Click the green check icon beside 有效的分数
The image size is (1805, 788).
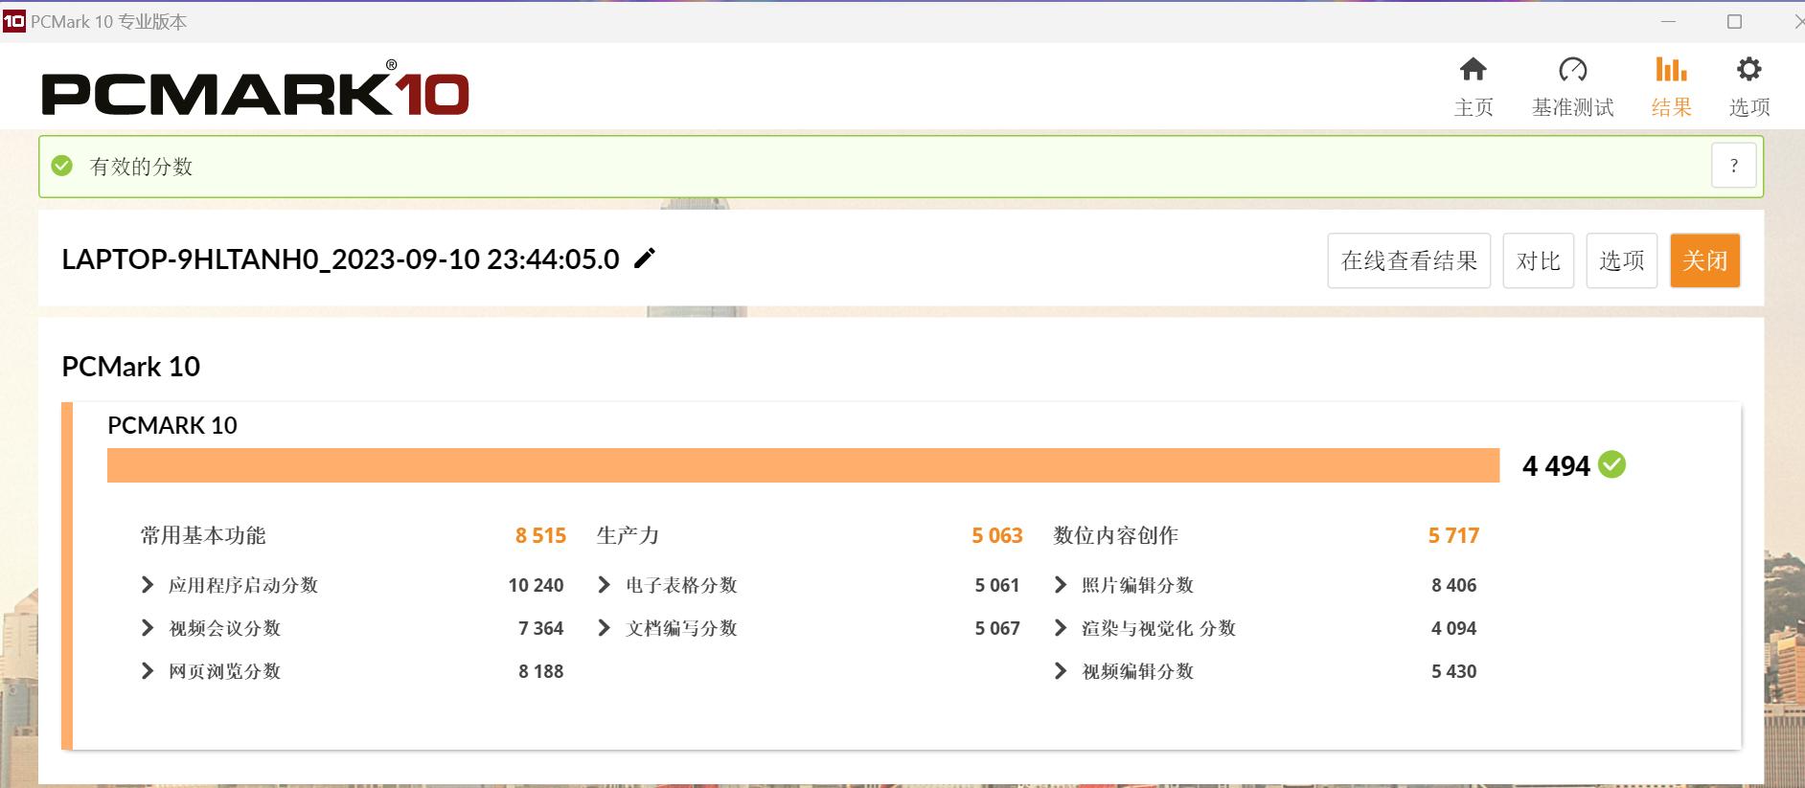coord(62,166)
